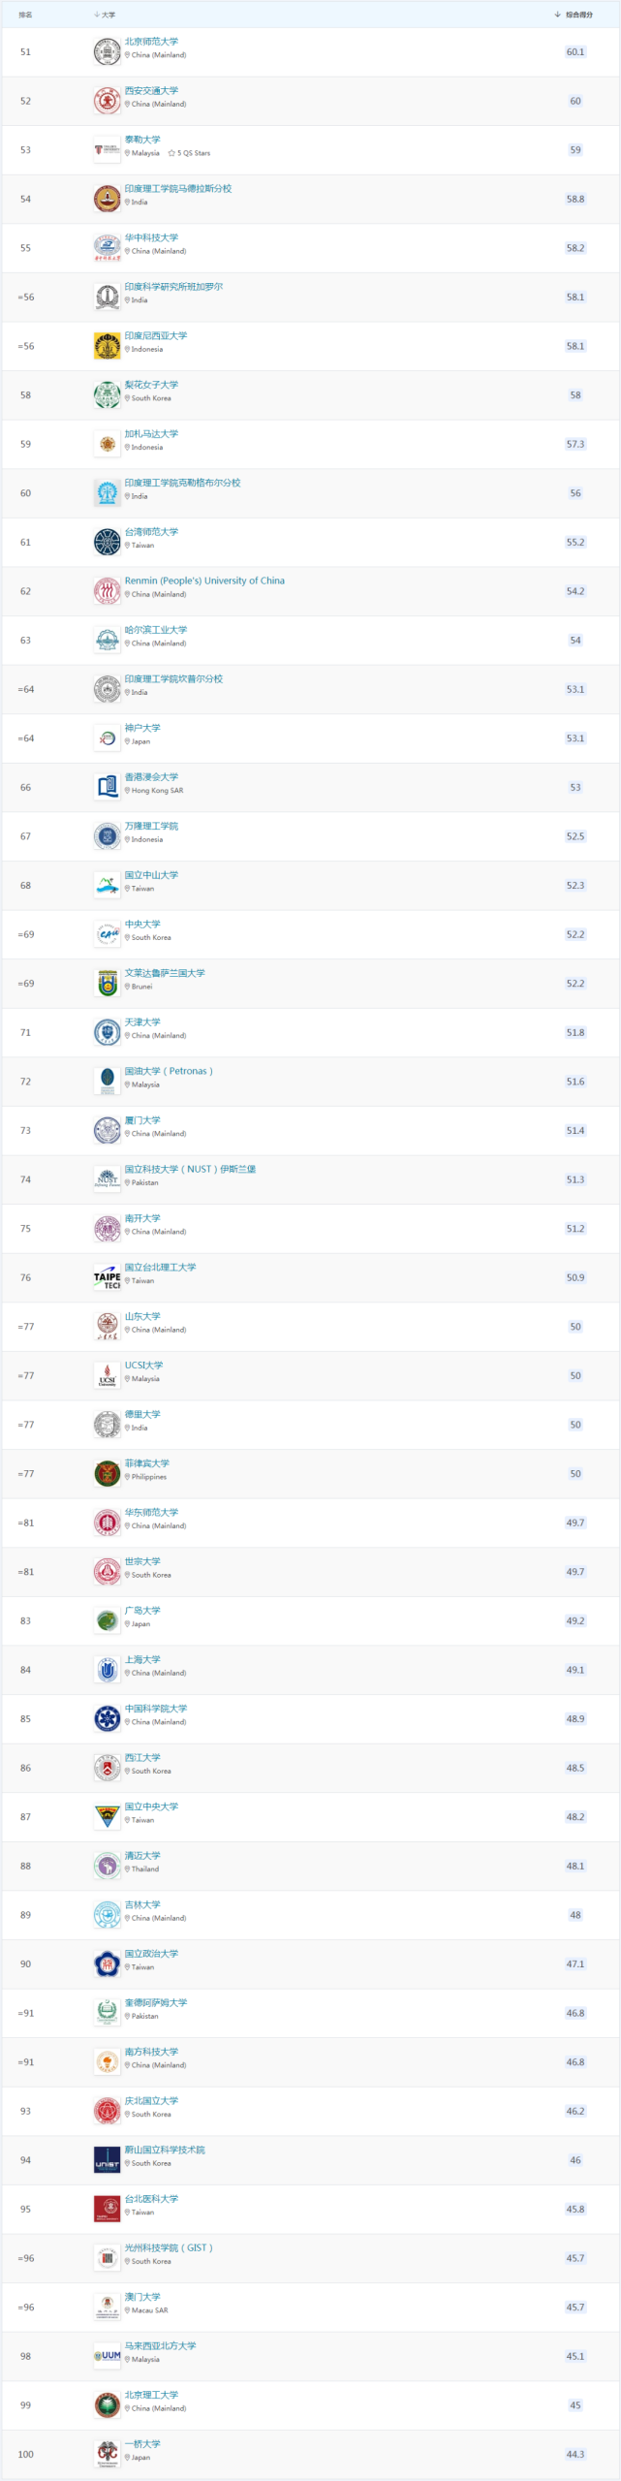
Task: Open 西安交通大学 university link
Action: [x=151, y=90]
